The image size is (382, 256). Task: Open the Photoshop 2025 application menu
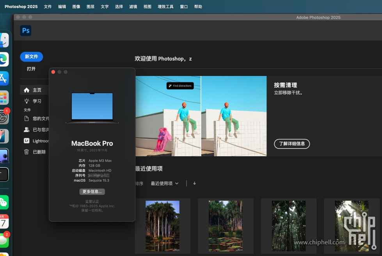tap(21, 7)
